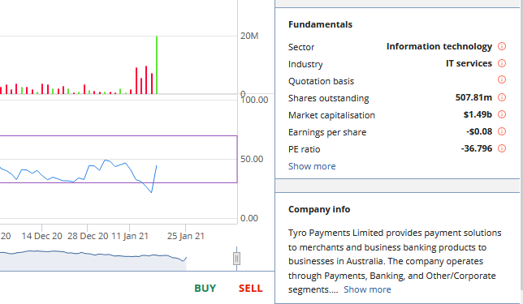Click the '28 Dec 20' date axis label
The image size is (523, 304).
[88, 236]
